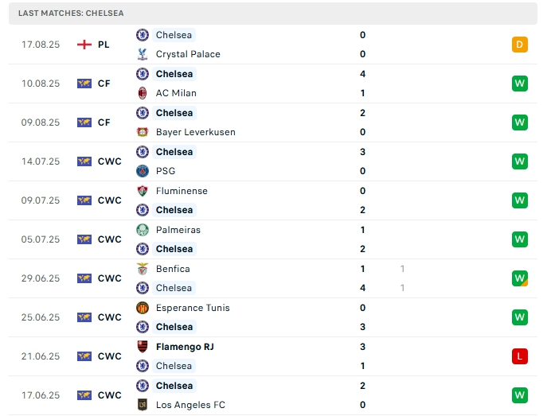
Task: Click the PSG club crest
Action: click(143, 171)
